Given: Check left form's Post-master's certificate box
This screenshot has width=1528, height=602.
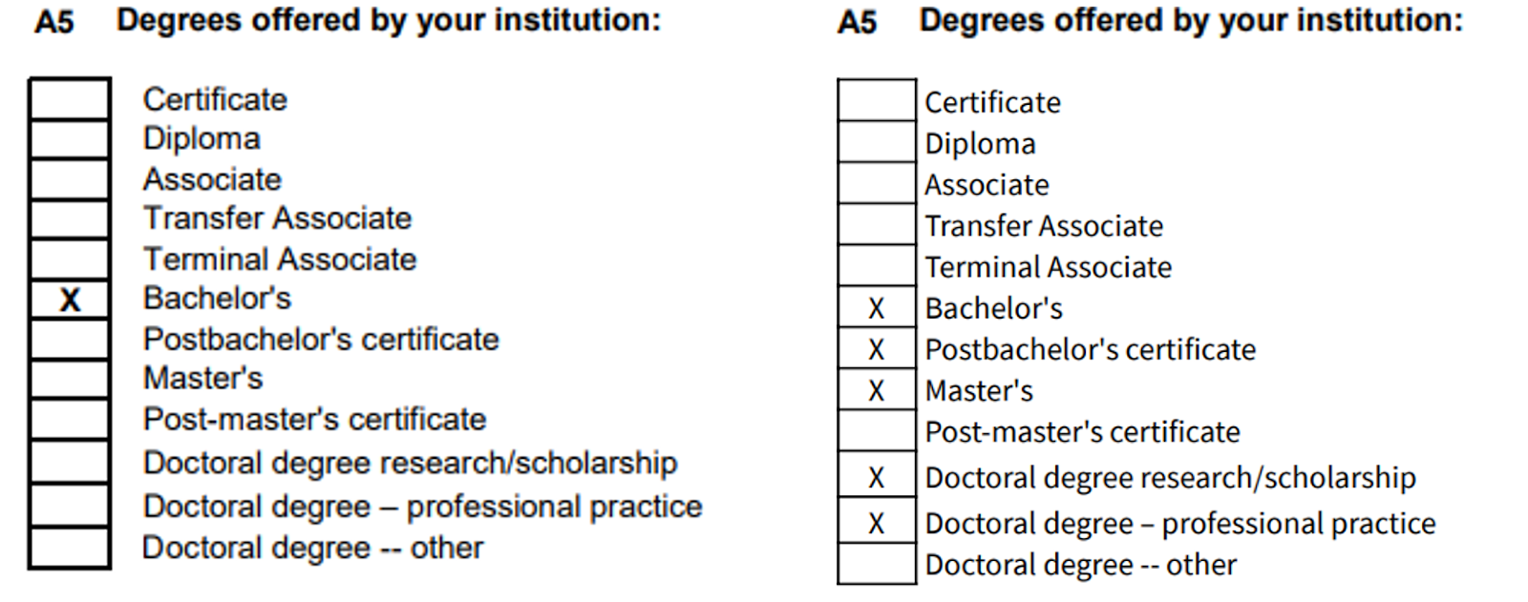Looking at the screenshot, I should click(x=70, y=420).
